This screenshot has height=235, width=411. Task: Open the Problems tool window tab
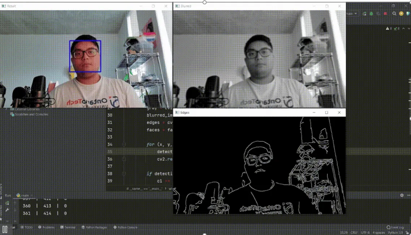point(46,227)
